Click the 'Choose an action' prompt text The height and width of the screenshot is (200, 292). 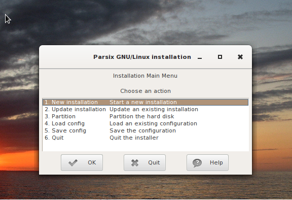click(x=145, y=91)
